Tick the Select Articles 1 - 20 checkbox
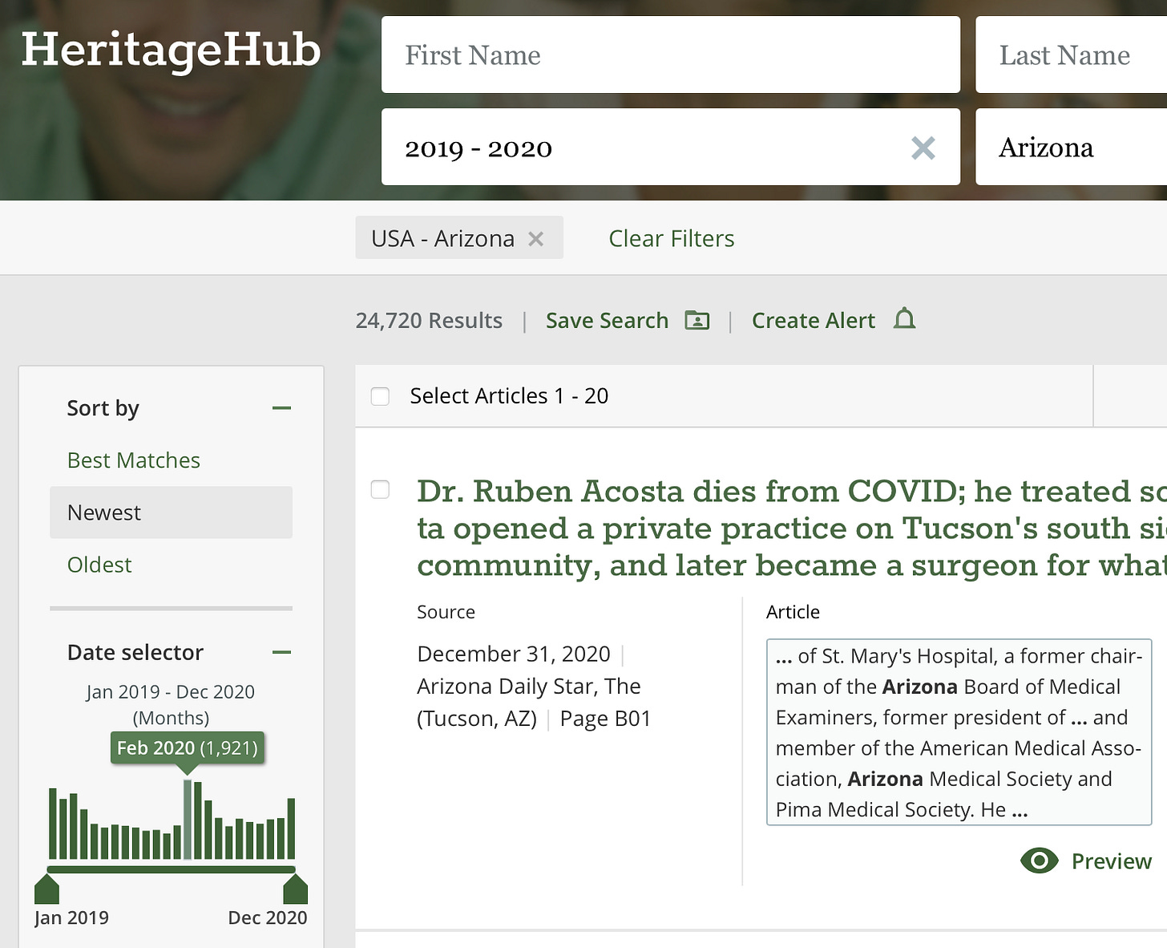1167x948 pixels. coord(380,396)
